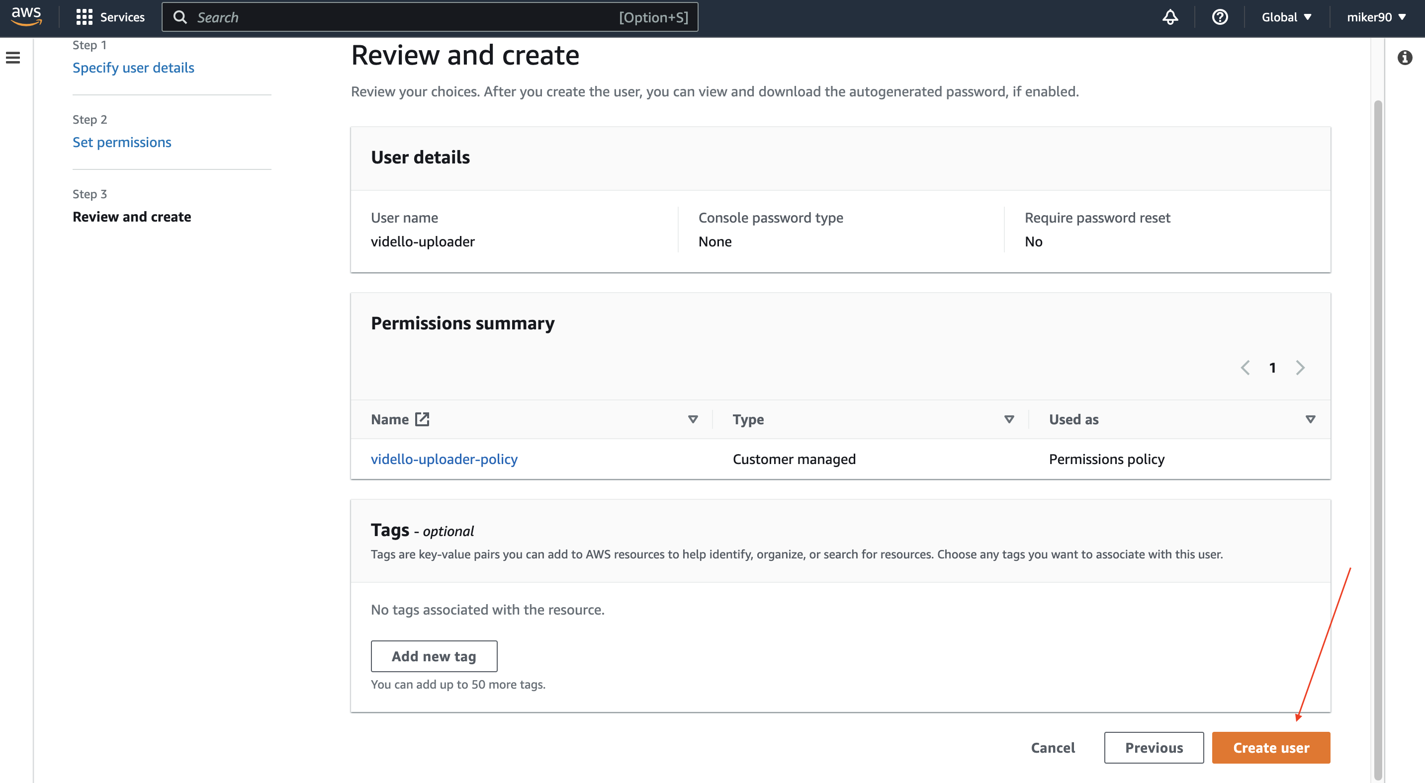
Task: Click the user name value vidello-uploader
Action: coord(423,241)
